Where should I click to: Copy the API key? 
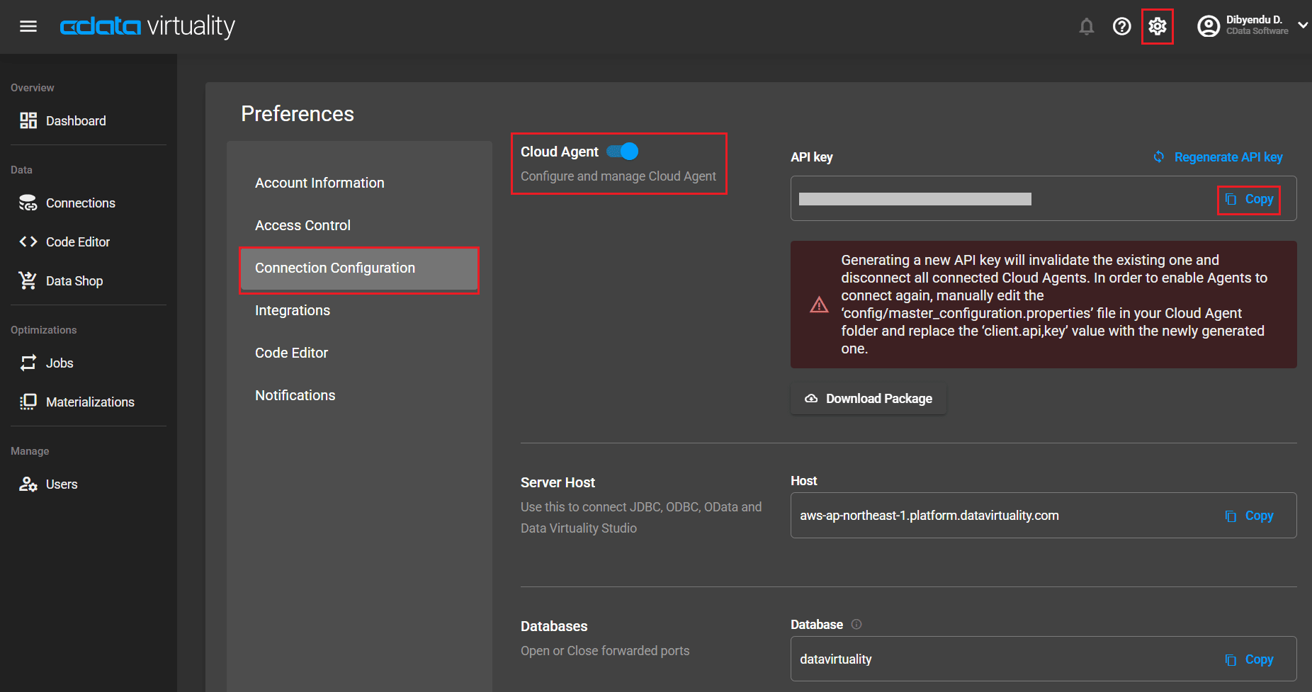[1250, 200]
